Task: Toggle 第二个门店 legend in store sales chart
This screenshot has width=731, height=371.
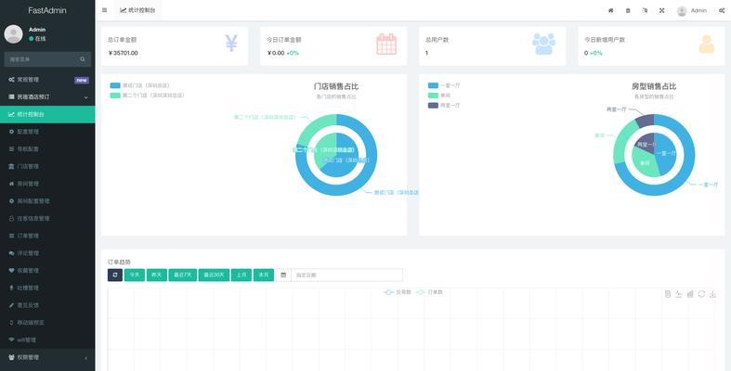Action: (147, 95)
